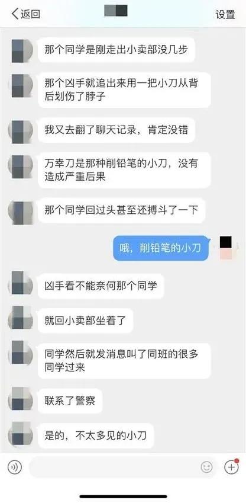The width and height of the screenshot is (246, 503).
Task: Tap avatar beside 那个凶手就追出来 message
Action: pyautogui.click(x=22, y=85)
